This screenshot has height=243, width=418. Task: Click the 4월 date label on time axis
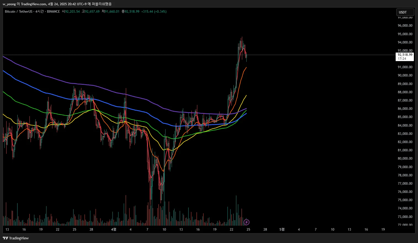114,230
